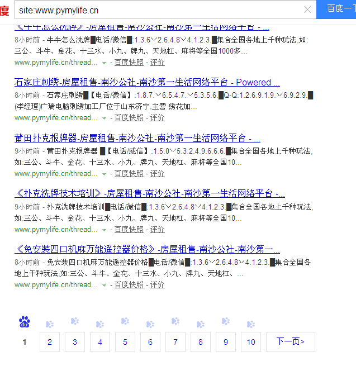The width and height of the screenshot is (356, 366).
Task: Go to results page 9
Action: [226, 342]
